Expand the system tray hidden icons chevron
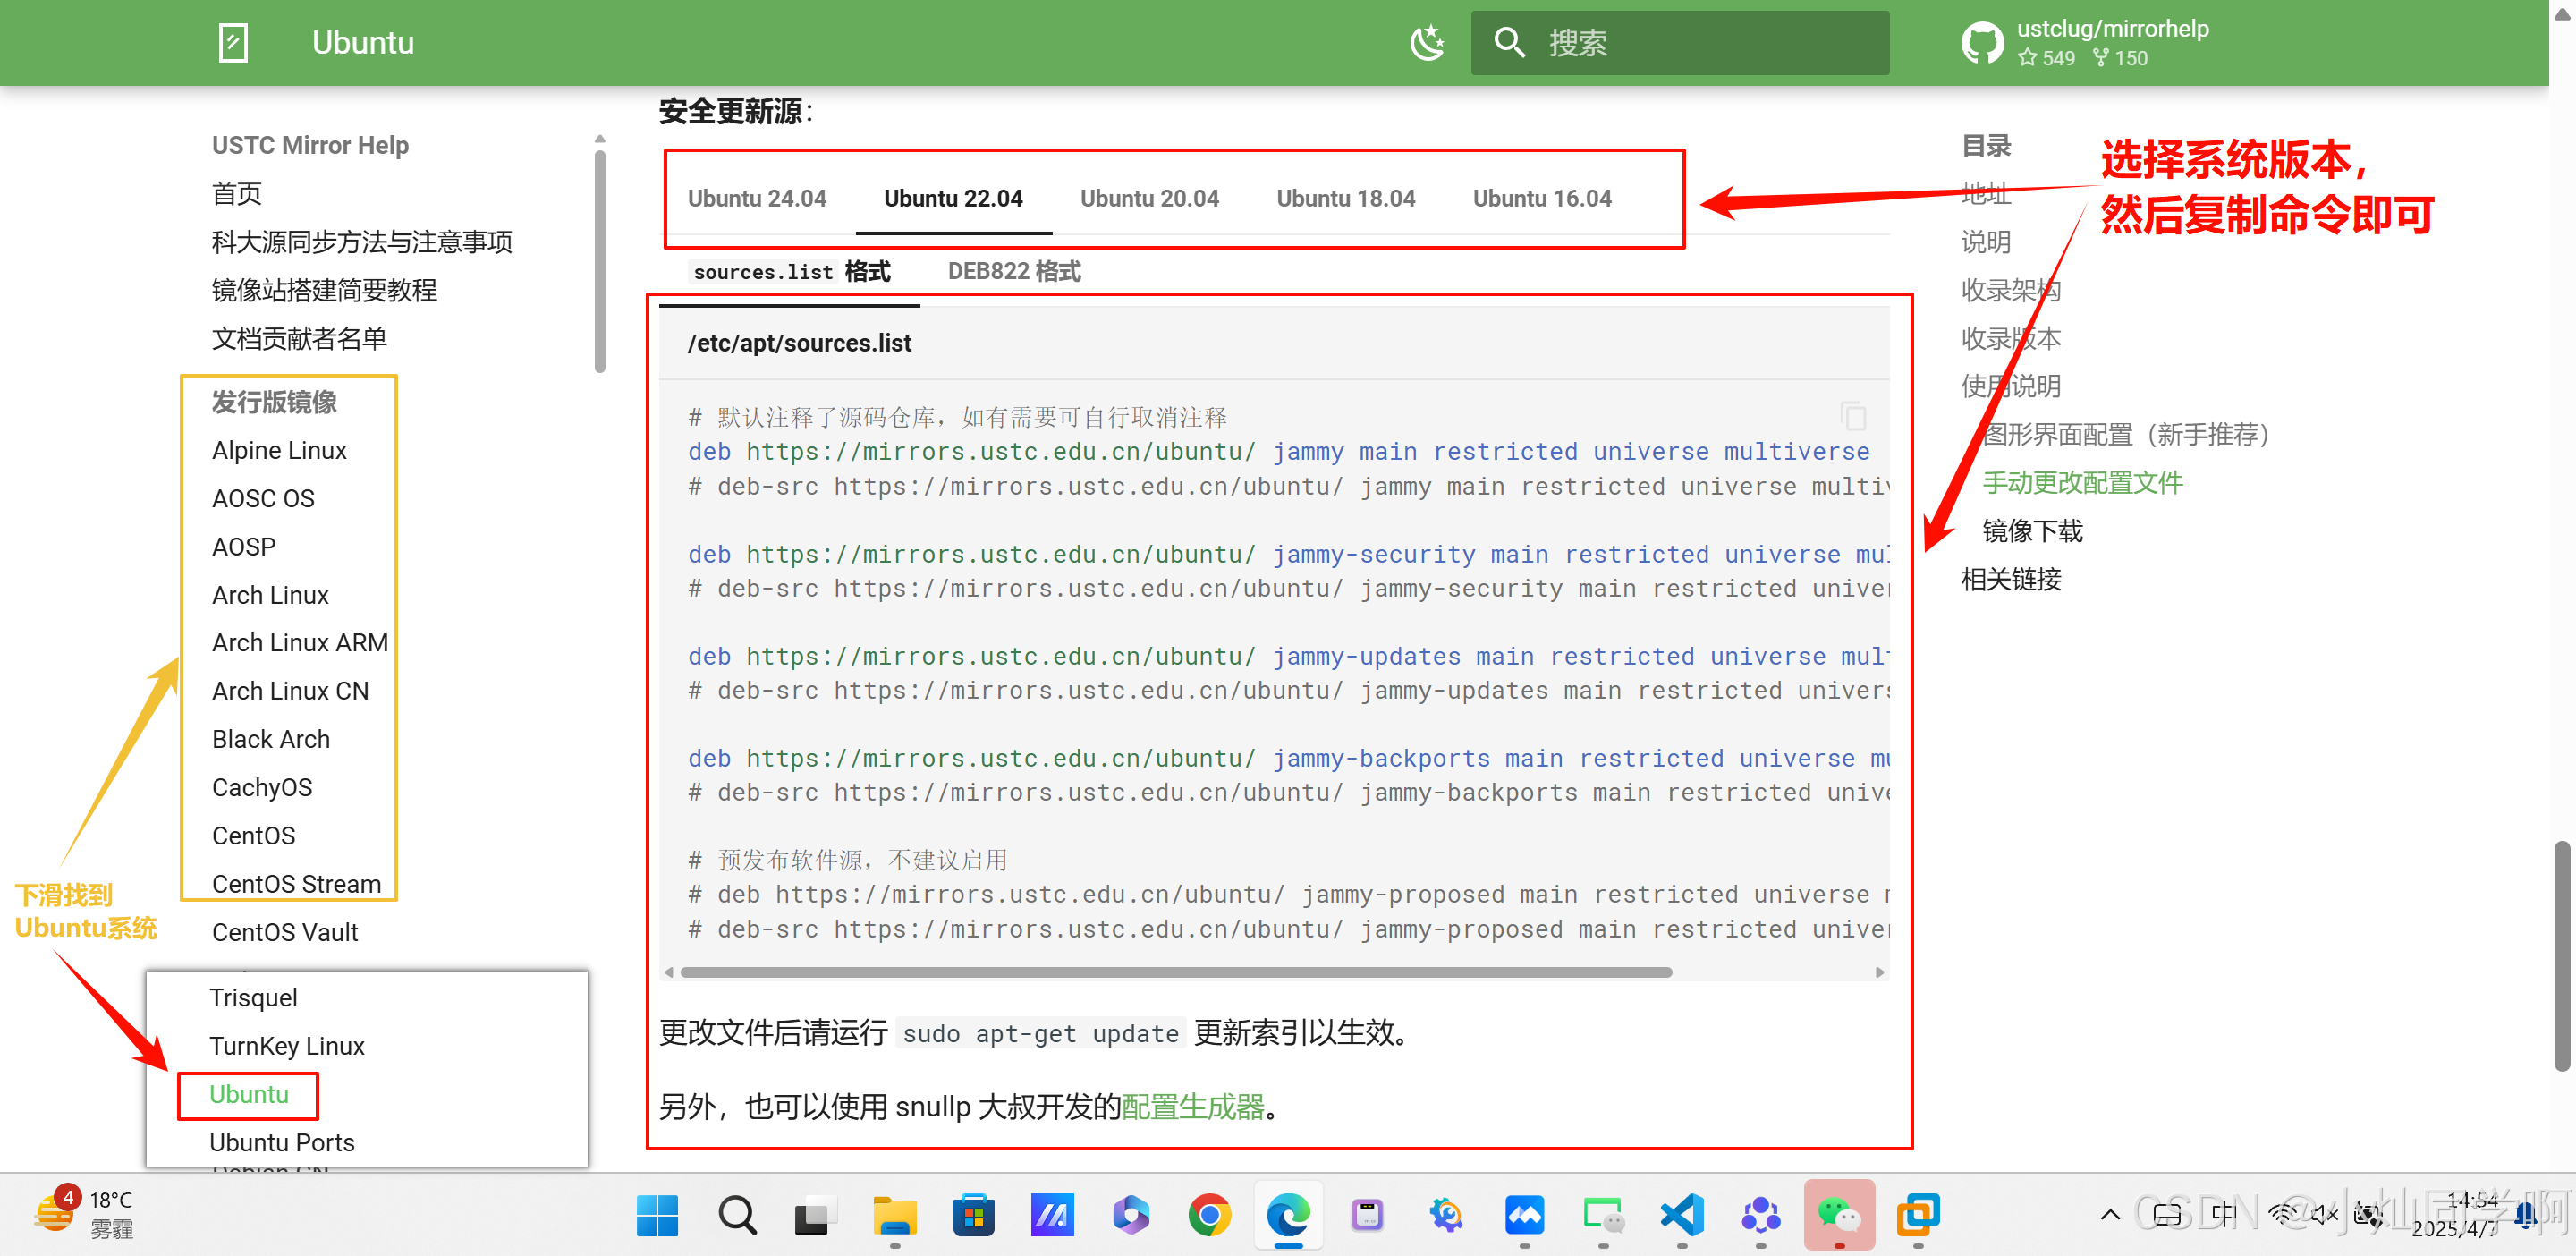The image size is (2576, 1256). [x=2109, y=1215]
